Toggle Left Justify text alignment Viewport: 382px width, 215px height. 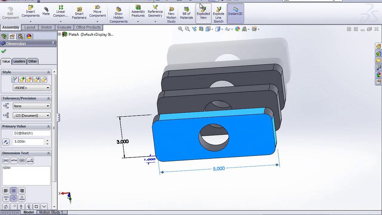coord(6,191)
